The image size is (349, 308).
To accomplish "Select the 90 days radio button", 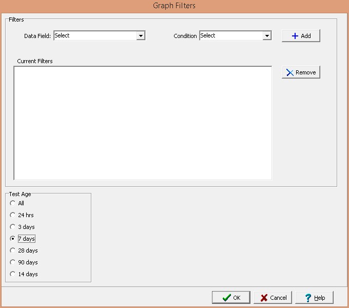I will tap(13, 262).
